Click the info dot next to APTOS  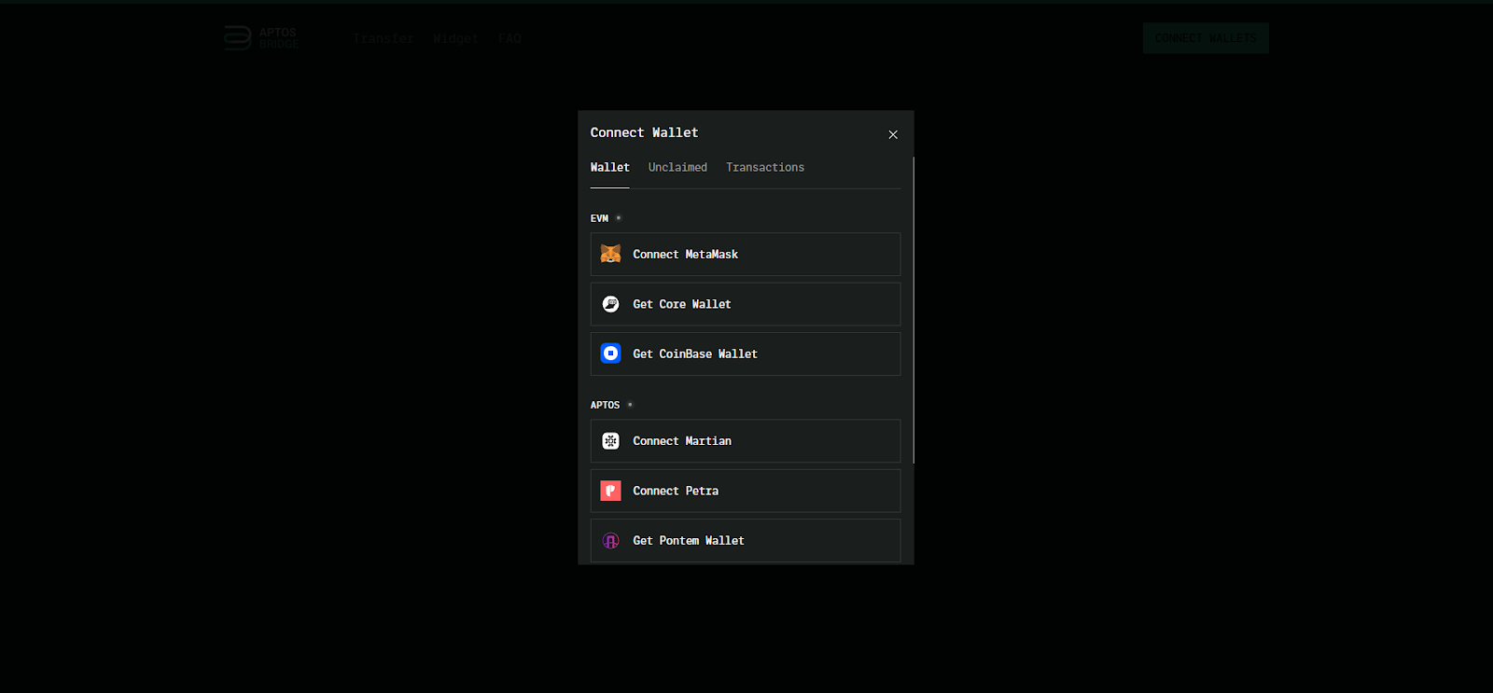pyautogui.click(x=630, y=405)
